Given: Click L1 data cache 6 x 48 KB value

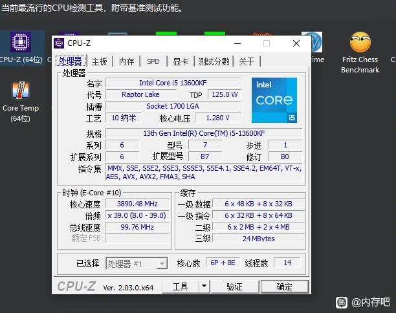Looking at the screenshot, I should tap(259, 204).
